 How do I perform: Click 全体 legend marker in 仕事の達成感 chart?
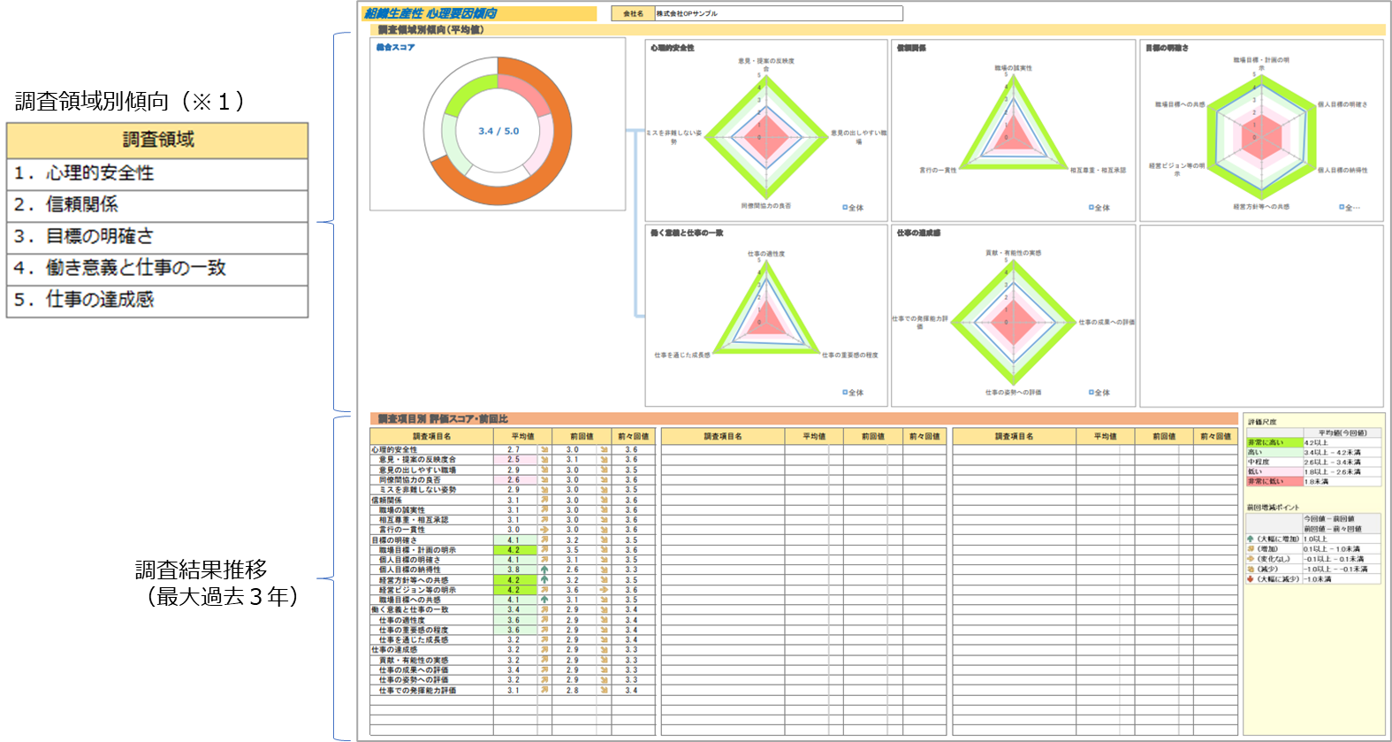pos(1092,393)
